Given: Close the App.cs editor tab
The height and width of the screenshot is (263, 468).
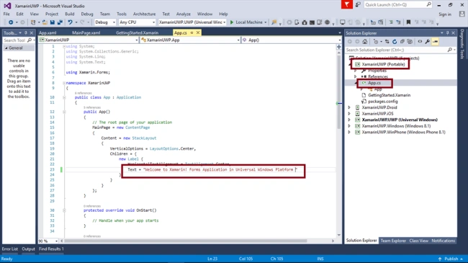Looking at the screenshot, I should click(198, 32).
